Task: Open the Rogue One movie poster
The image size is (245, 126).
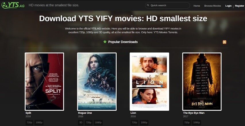Action: pos(97,81)
